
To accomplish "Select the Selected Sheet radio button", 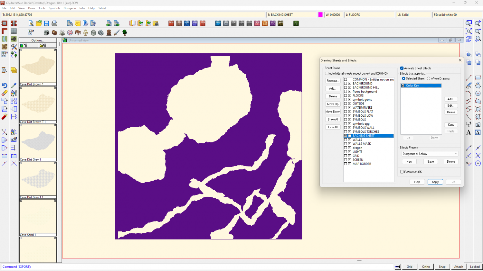I will [403, 78].
